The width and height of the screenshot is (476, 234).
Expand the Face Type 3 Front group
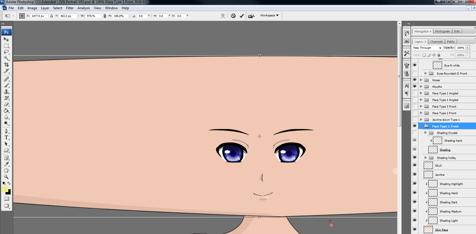pyautogui.click(x=421, y=106)
